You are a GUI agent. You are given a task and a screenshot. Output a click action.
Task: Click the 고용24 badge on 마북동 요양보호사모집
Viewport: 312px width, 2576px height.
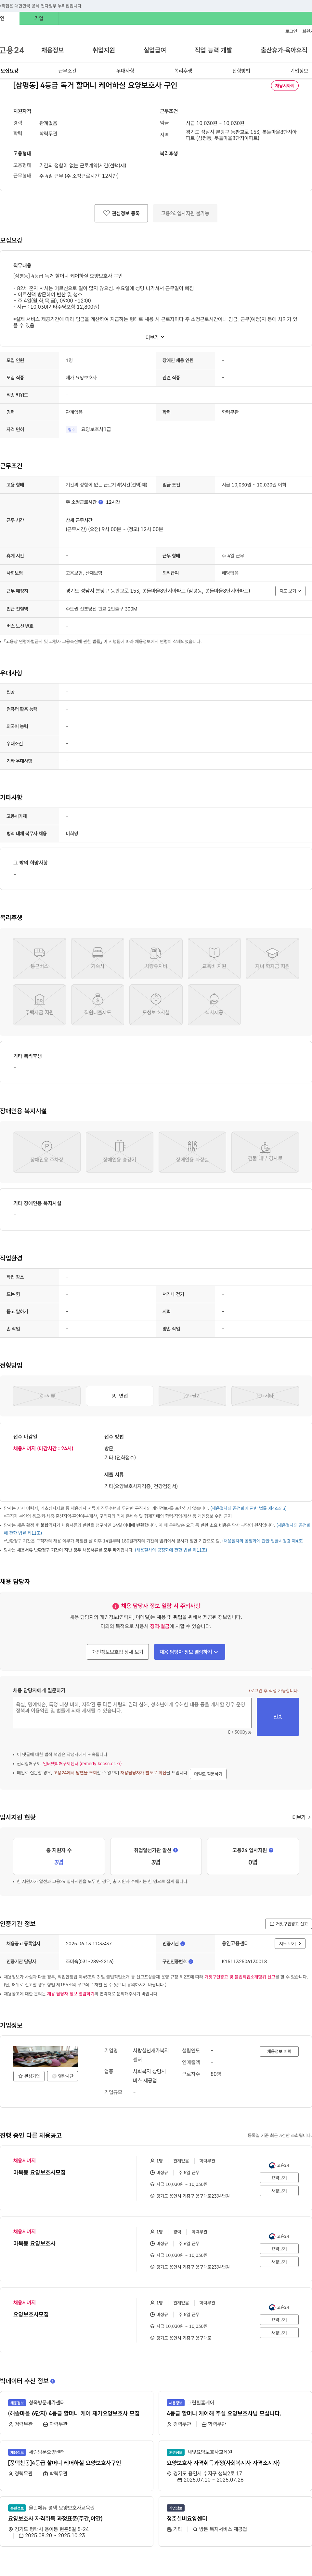pos(279,2165)
